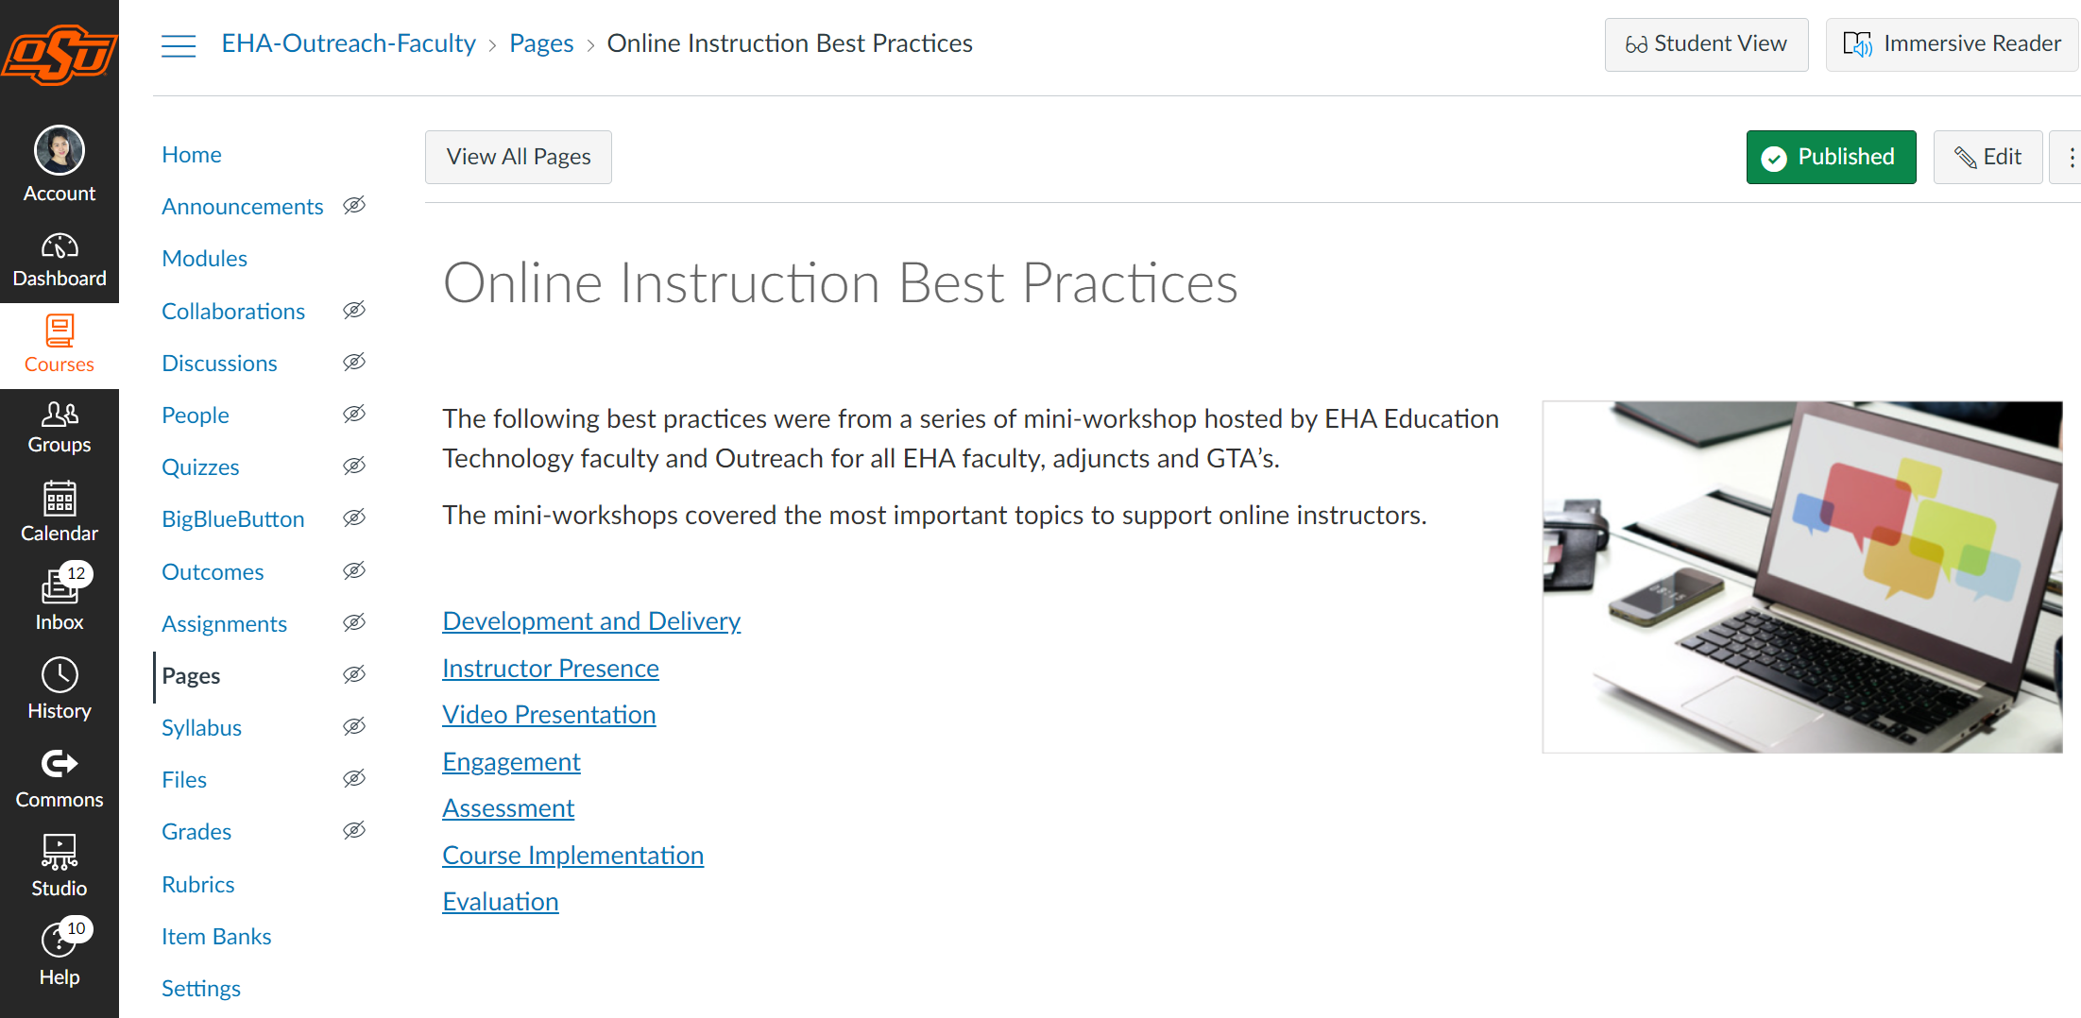This screenshot has width=2081, height=1018.
Task: Click the hidden-eye icon beside Quizzes
Action: coord(354,466)
